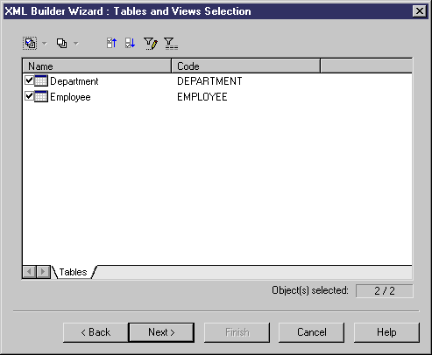Click the Enable/Disable Filter funnel icon
The image size is (432, 355).
pos(171,44)
